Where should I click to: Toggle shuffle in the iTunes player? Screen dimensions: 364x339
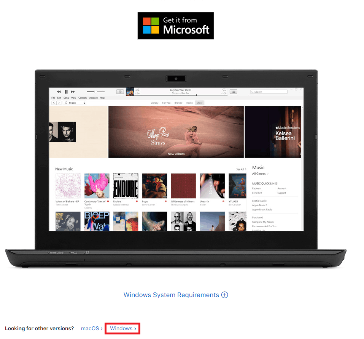point(137,90)
